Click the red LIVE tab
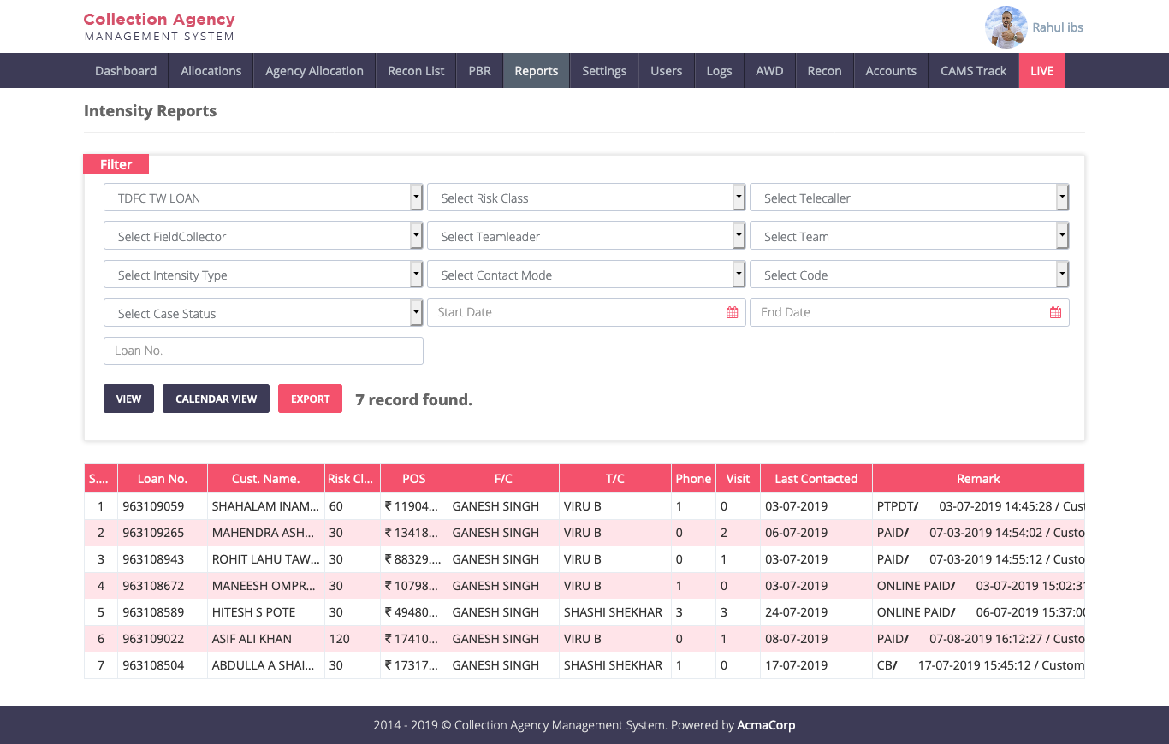The width and height of the screenshot is (1169, 744). 1041,71
